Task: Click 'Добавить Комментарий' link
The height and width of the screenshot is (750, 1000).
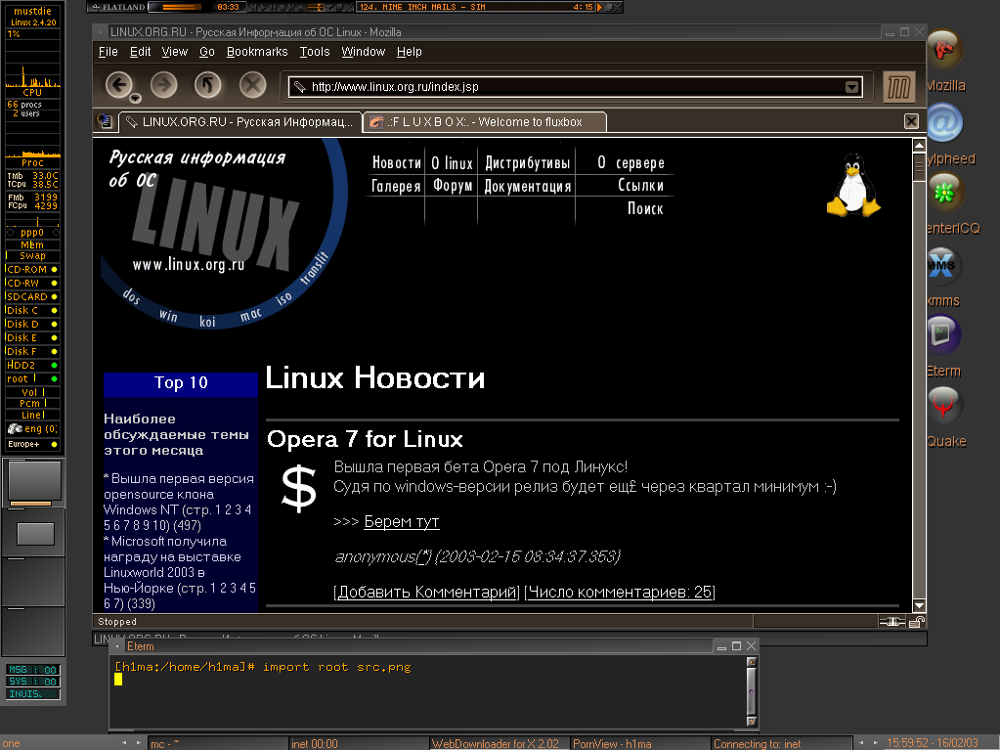Action: point(426,592)
